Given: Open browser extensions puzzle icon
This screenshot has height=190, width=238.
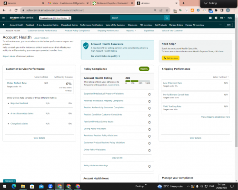Looking at the screenshot, I should 216,10.
